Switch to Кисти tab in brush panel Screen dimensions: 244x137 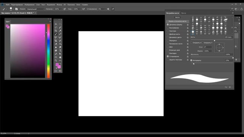point(184,13)
